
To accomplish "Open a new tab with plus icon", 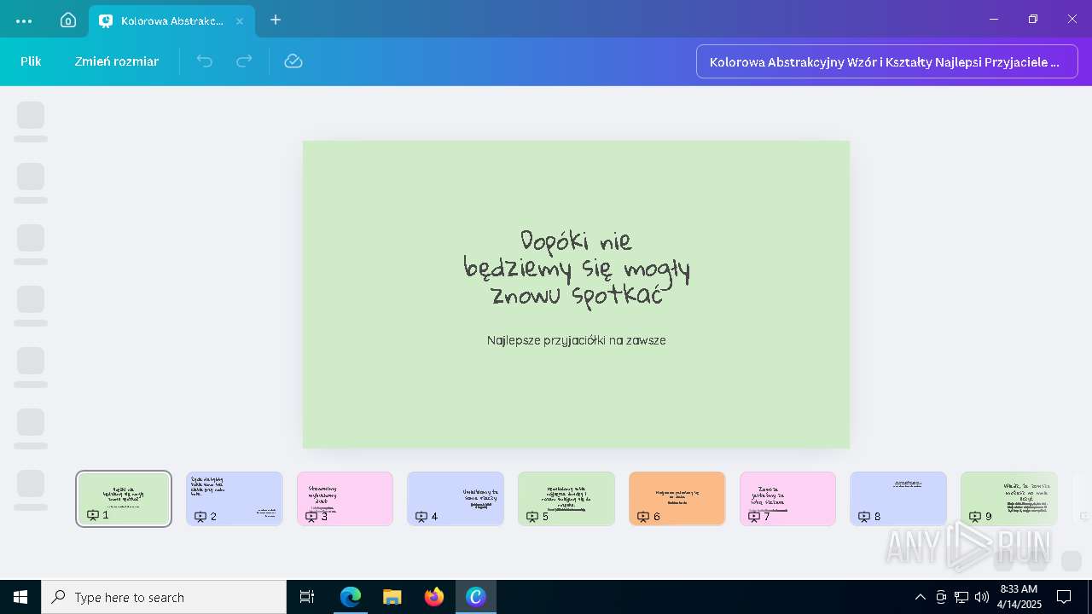I will click(x=276, y=20).
